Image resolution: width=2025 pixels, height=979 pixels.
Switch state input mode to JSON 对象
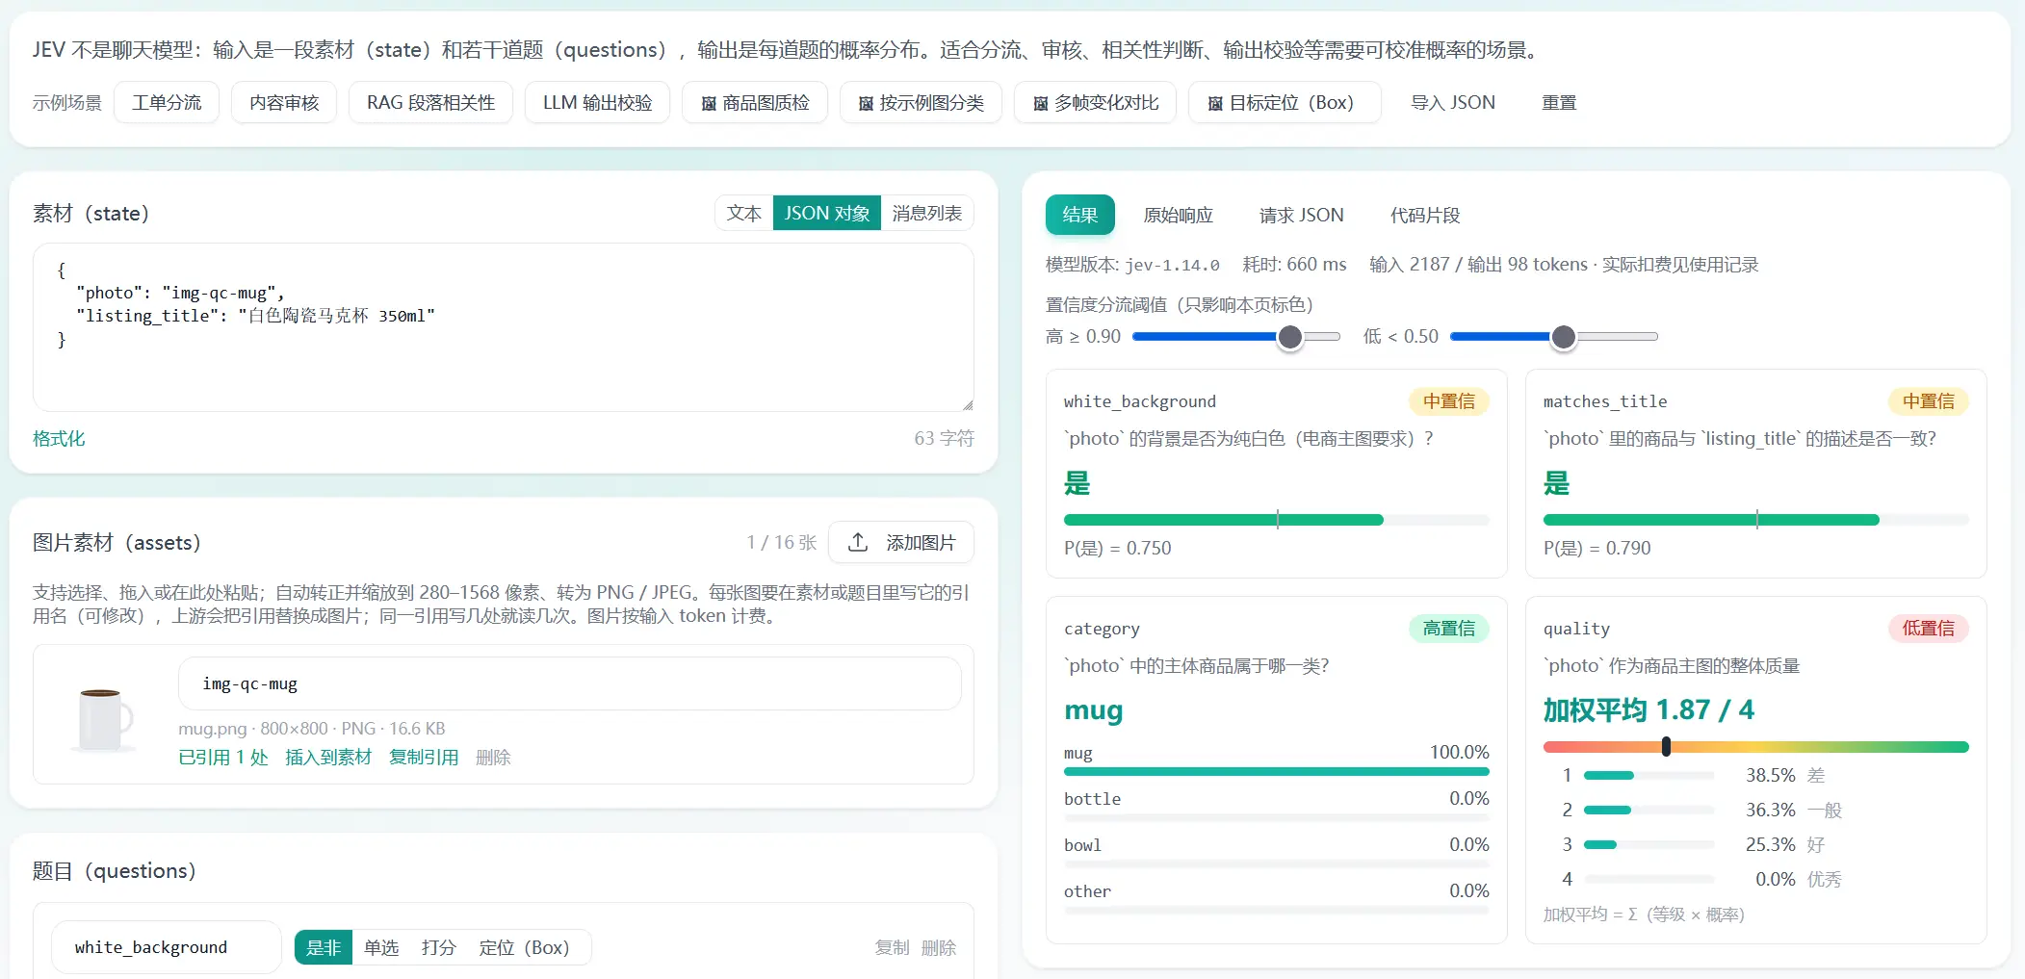(x=827, y=213)
